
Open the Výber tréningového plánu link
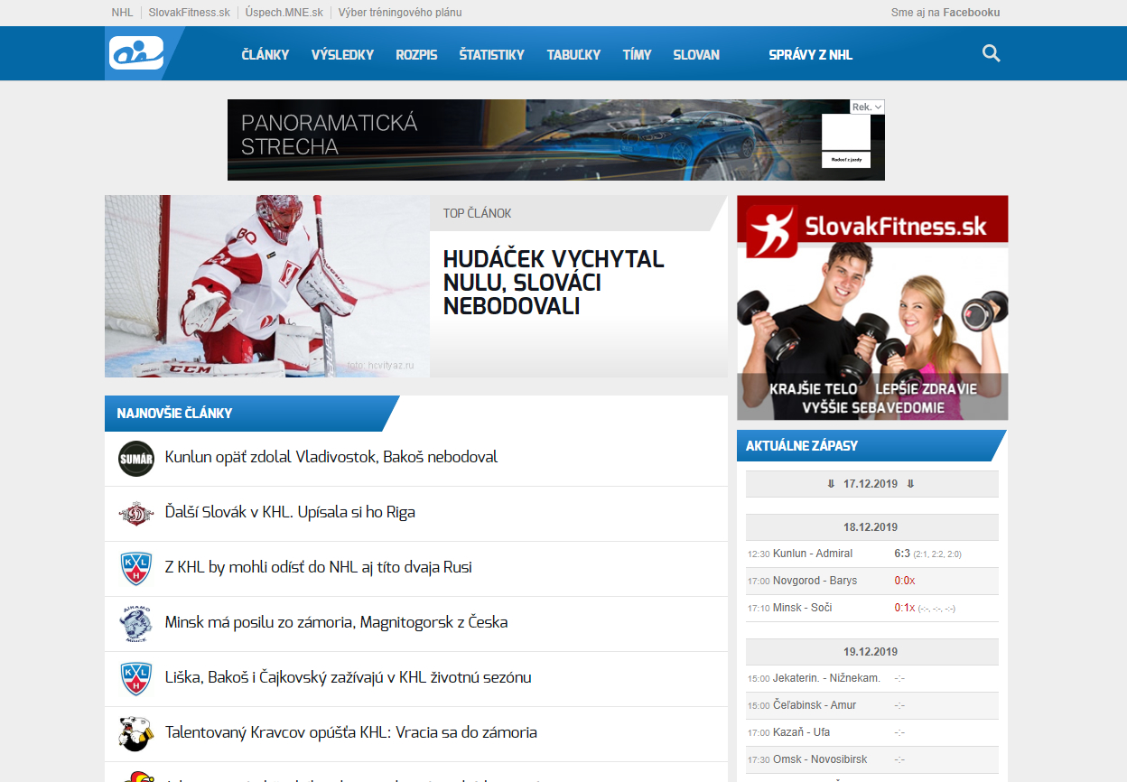(400, 13)
